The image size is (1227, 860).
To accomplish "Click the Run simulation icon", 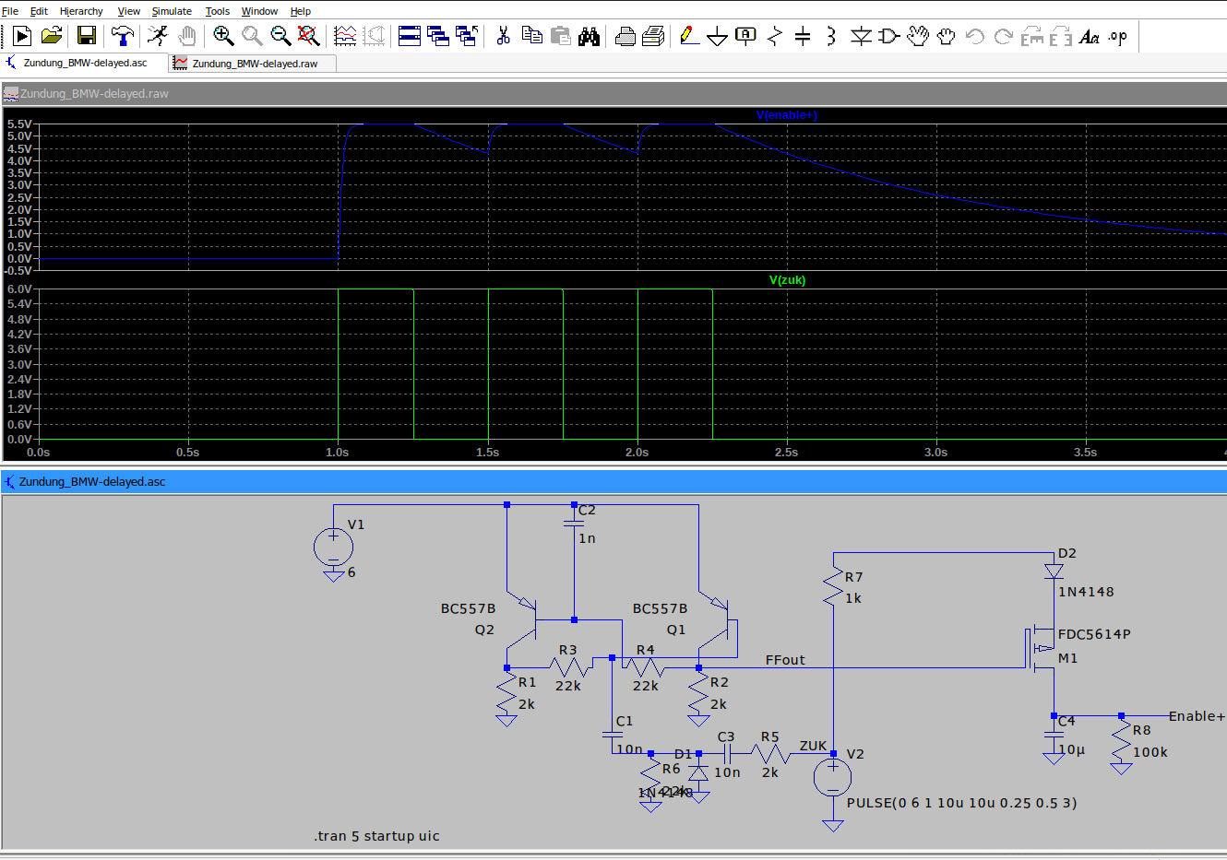I will [22, 36].
